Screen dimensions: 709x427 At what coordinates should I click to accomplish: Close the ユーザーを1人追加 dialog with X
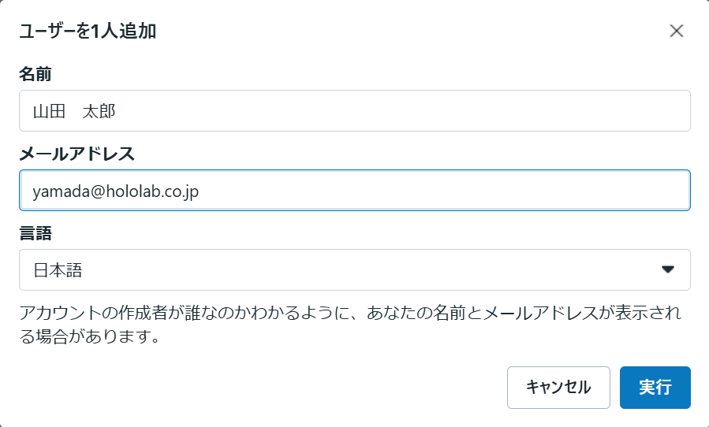(x=676, y=31)
